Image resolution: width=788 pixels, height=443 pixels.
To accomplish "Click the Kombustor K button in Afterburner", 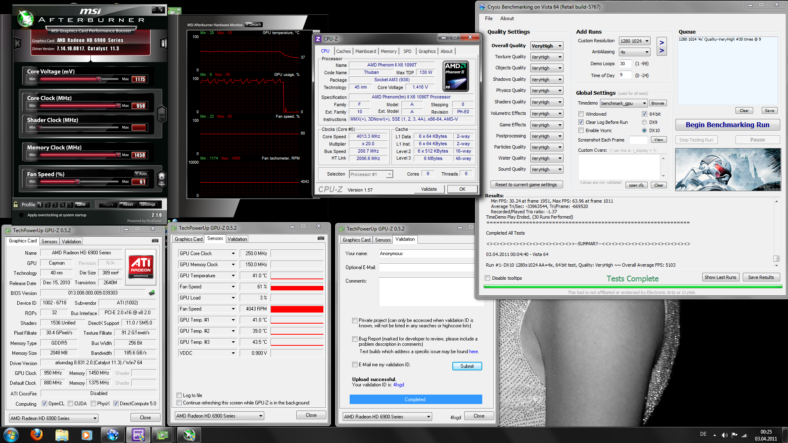I will pos(18,43).
